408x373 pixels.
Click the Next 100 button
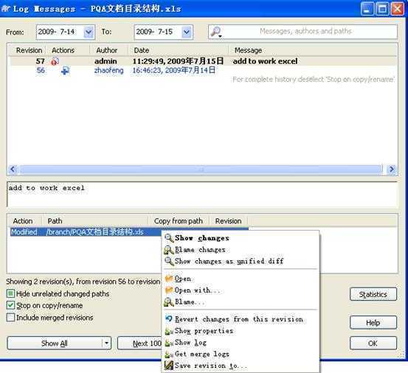(139, 343)
